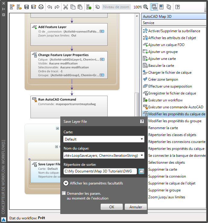
Task: Select Effectuer une superposition activity
Action: (174, 86)
